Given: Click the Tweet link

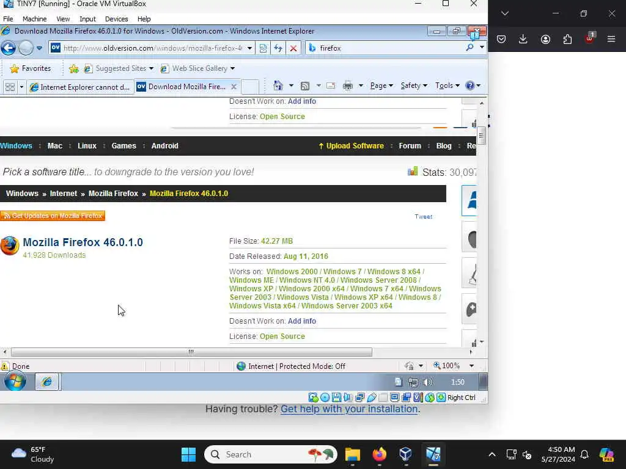Looking at the screenshot, I should pos(423,217).
